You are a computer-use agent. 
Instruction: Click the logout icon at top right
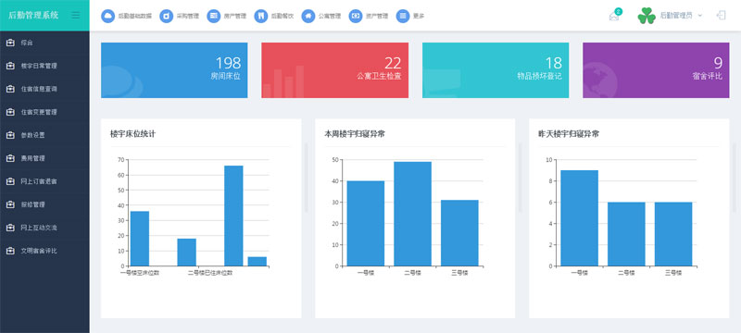coord(721,16)
